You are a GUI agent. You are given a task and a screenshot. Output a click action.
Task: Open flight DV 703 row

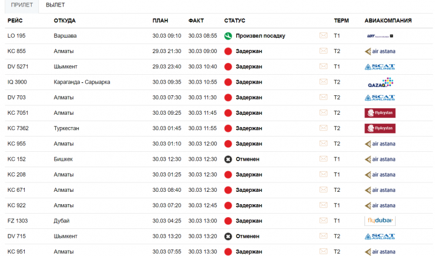(x=16, y=98)
